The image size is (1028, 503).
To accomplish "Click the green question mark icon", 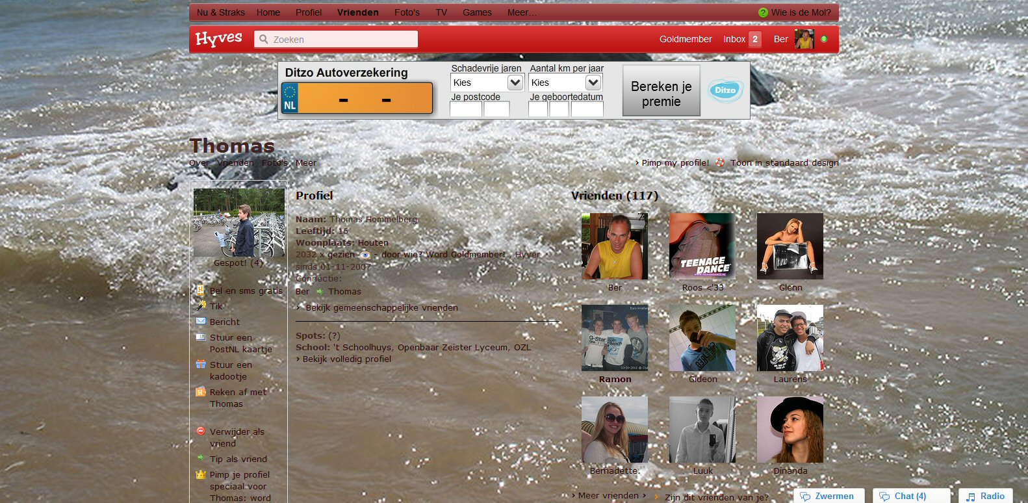I will coord(763,12).
